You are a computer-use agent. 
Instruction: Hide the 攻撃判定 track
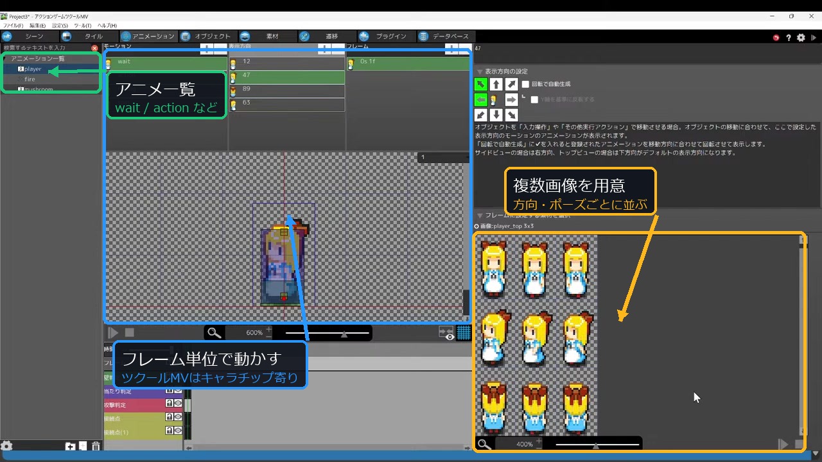(178, 404)
